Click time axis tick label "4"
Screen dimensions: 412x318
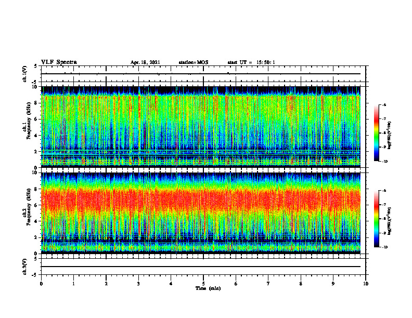pyautogui.click(x=171, y=284)
